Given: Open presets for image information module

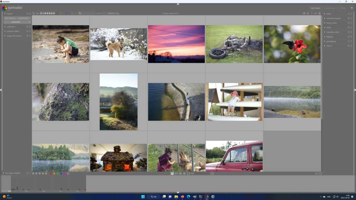Looking at the screenshot, I should [30, 36].
